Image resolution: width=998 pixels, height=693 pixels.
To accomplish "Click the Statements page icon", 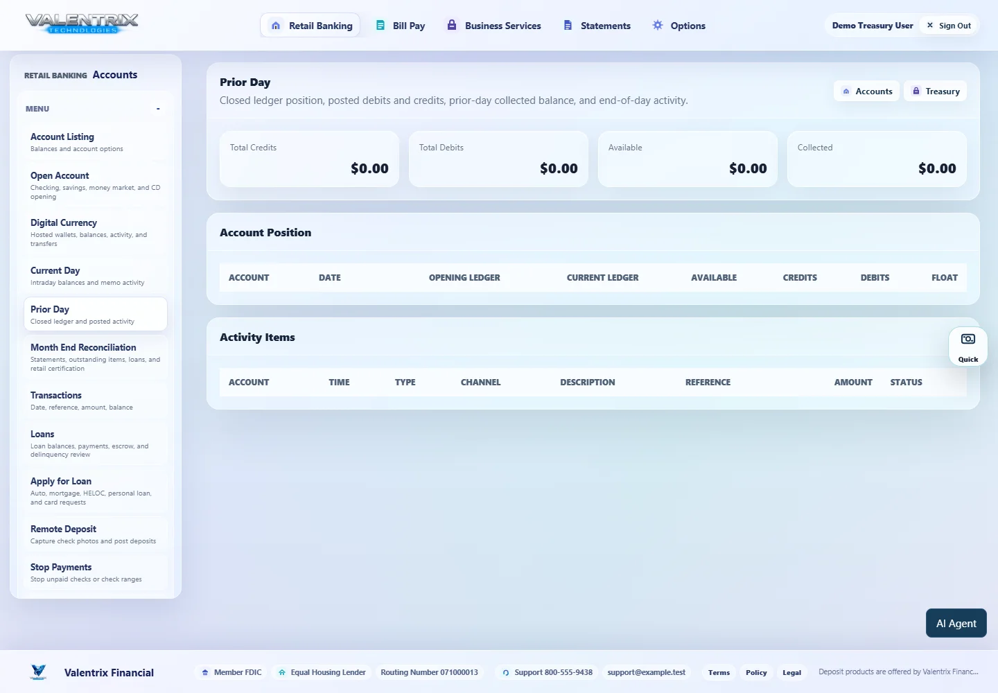I will pos(568,25).
